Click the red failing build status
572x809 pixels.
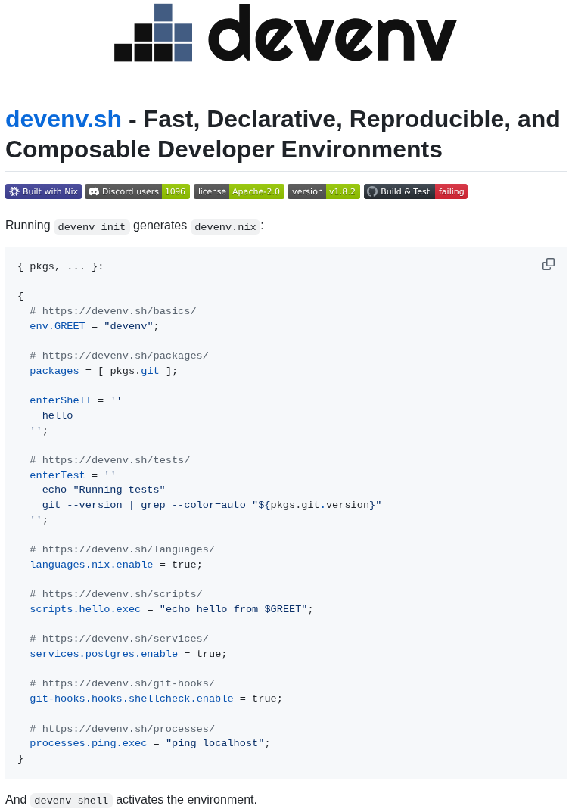pyautogui.click(x=451, y=191)
